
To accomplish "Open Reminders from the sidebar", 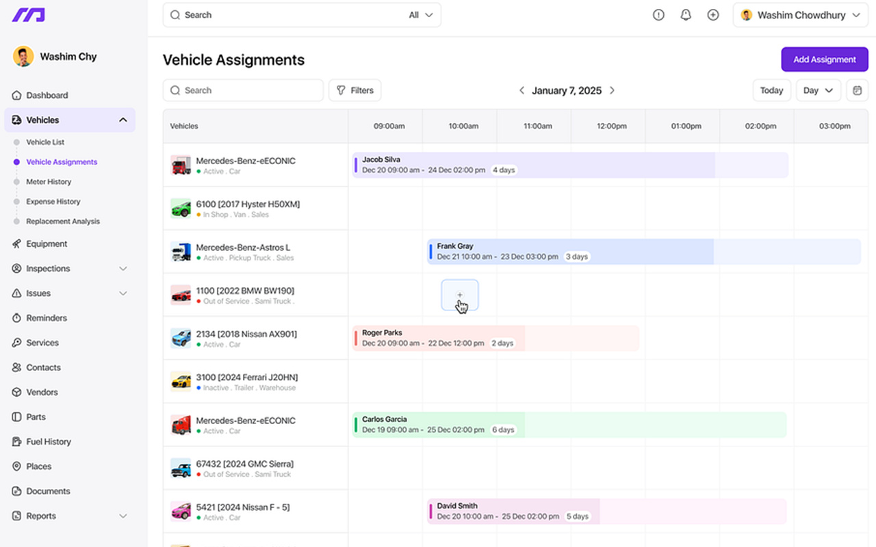I will point(45,317).
